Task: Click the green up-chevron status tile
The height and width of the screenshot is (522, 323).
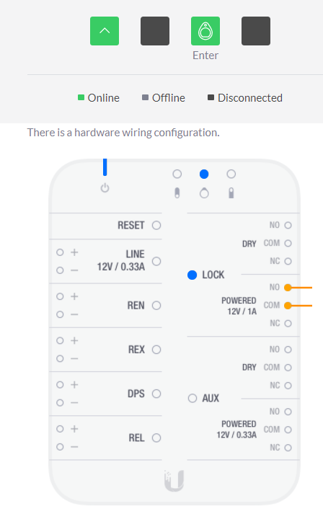Action: pyautogui.click(x=105, y=31)
